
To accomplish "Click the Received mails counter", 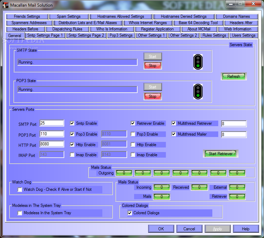I will click(x=199, y=187).
